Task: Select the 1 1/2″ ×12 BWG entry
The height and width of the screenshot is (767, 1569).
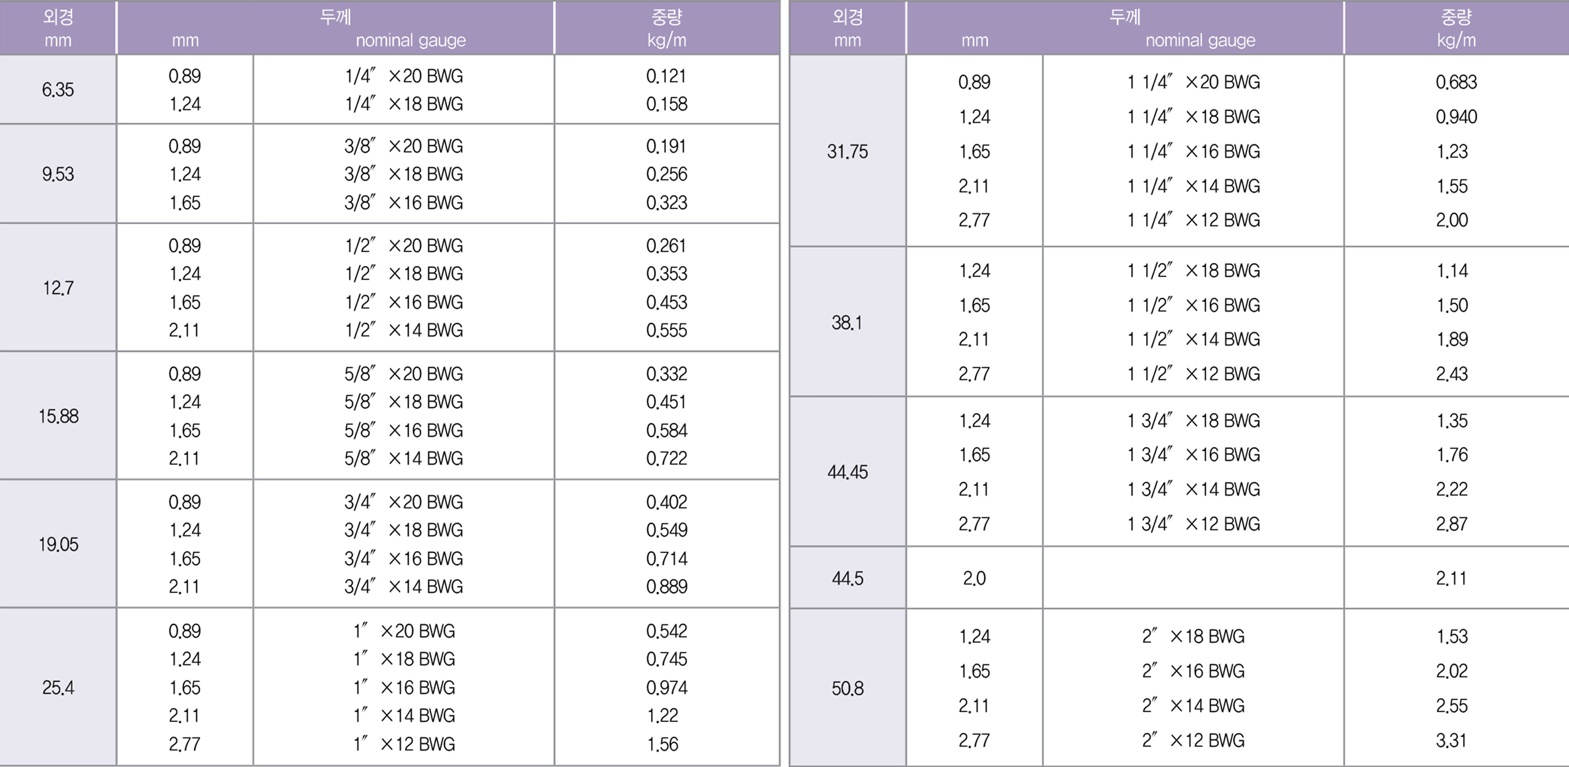Action: (x=1193, y=373)
